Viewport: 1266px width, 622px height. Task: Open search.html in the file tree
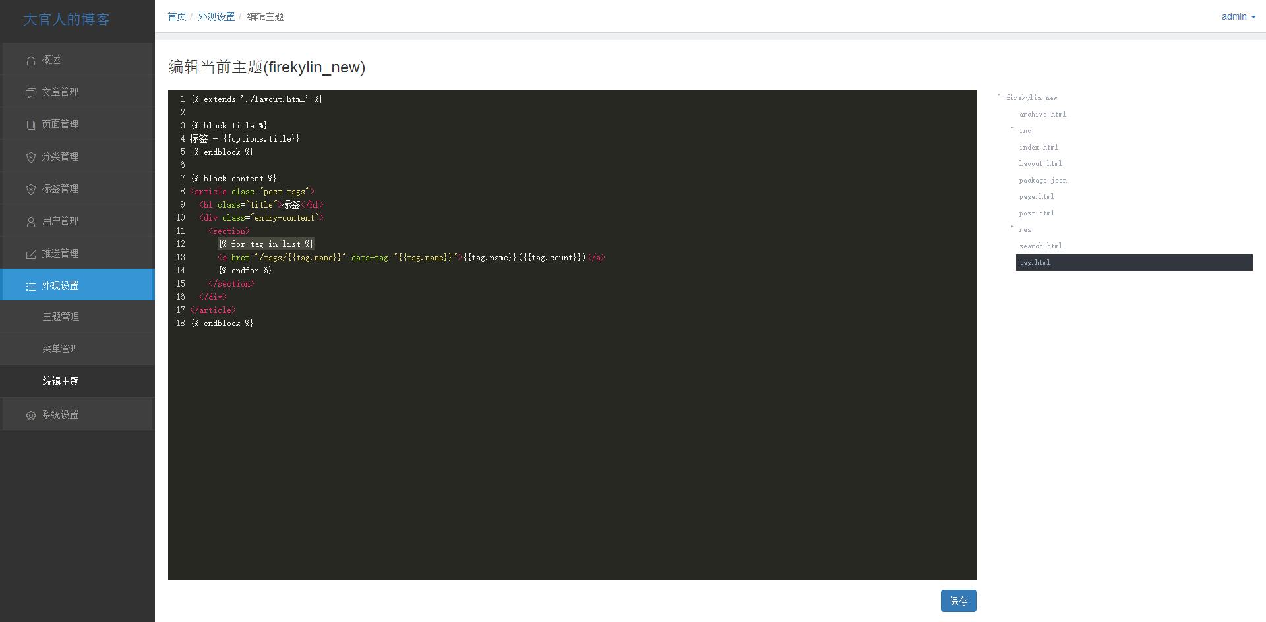point(1040,246)
